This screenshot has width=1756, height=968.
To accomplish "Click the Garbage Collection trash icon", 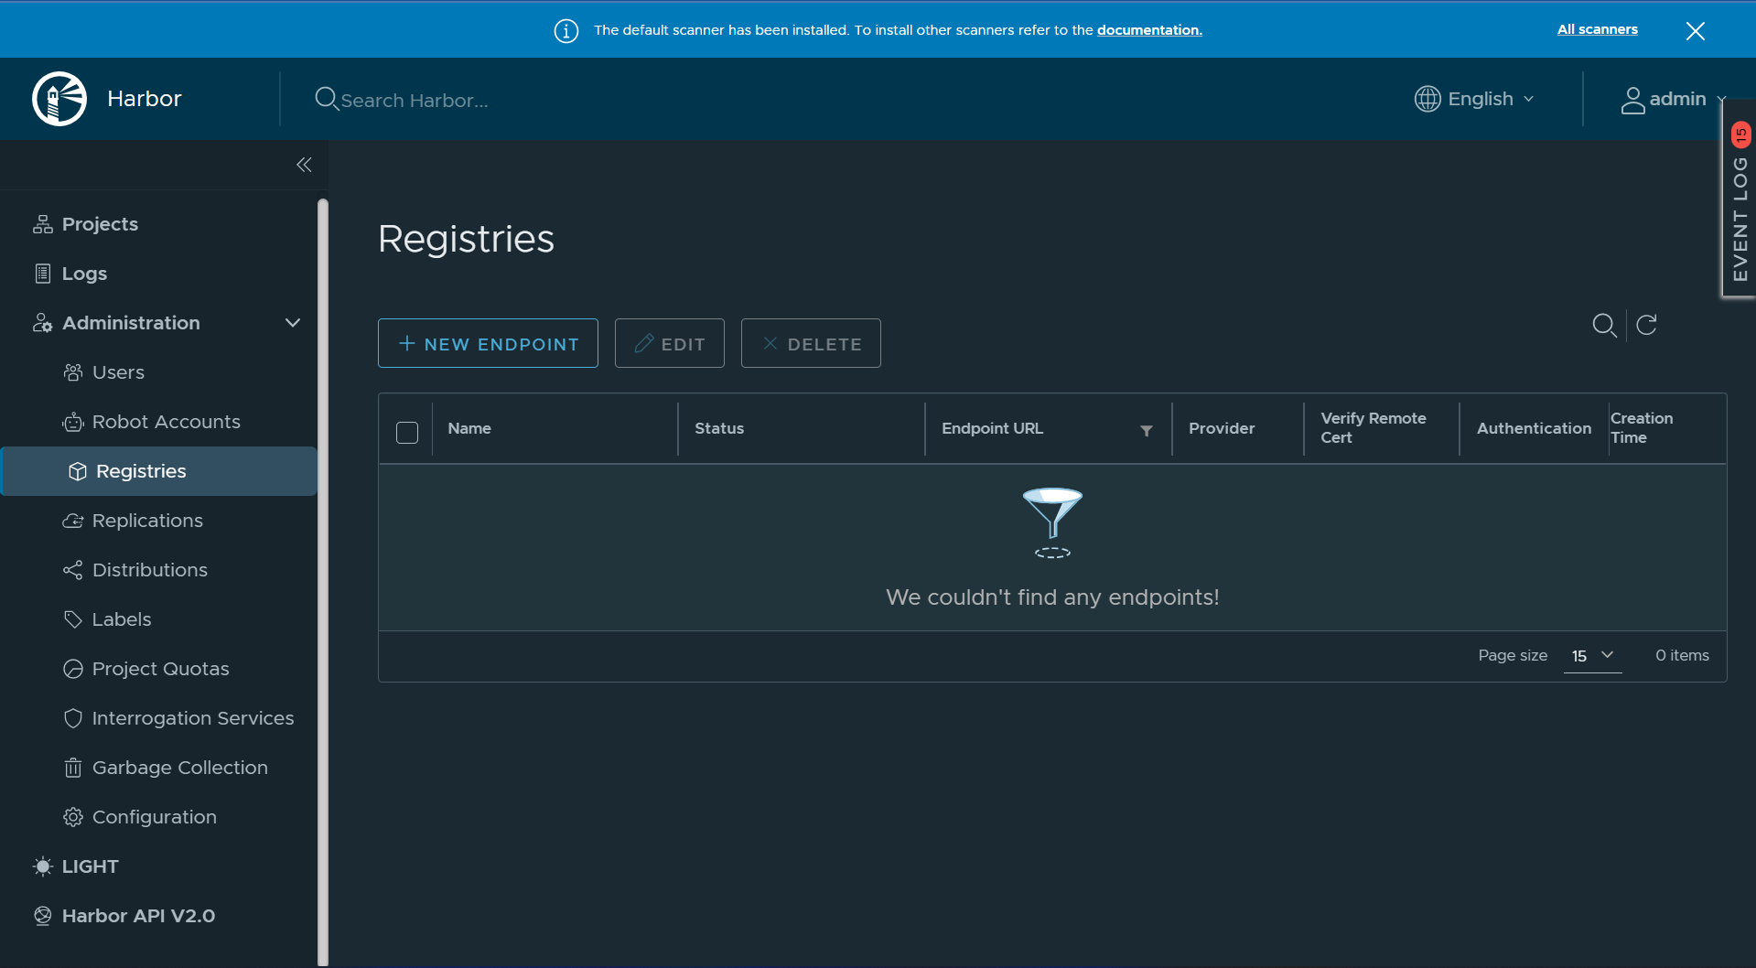I will click(73, 768).
